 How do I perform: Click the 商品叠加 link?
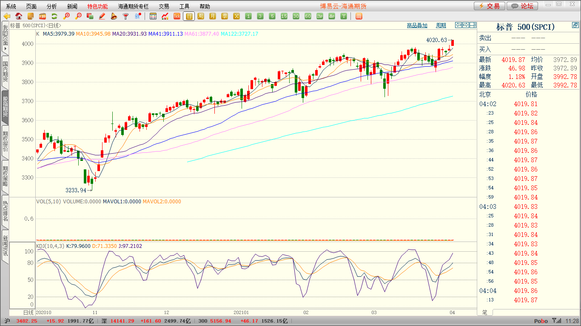(417, 25)
